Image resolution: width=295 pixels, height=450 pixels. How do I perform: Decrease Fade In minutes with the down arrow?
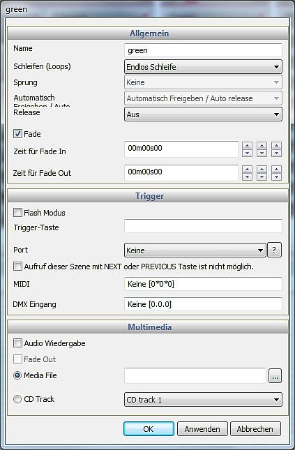click(247, 153)
